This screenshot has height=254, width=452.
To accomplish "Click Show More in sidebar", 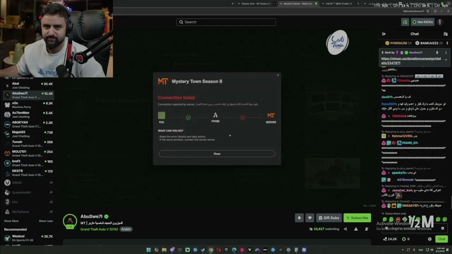I will click(x=11, y=221).
